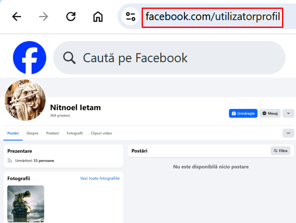This screenshot has height=223, width=296.
Task: Open the Filtre button
Action: coord(280,151)
